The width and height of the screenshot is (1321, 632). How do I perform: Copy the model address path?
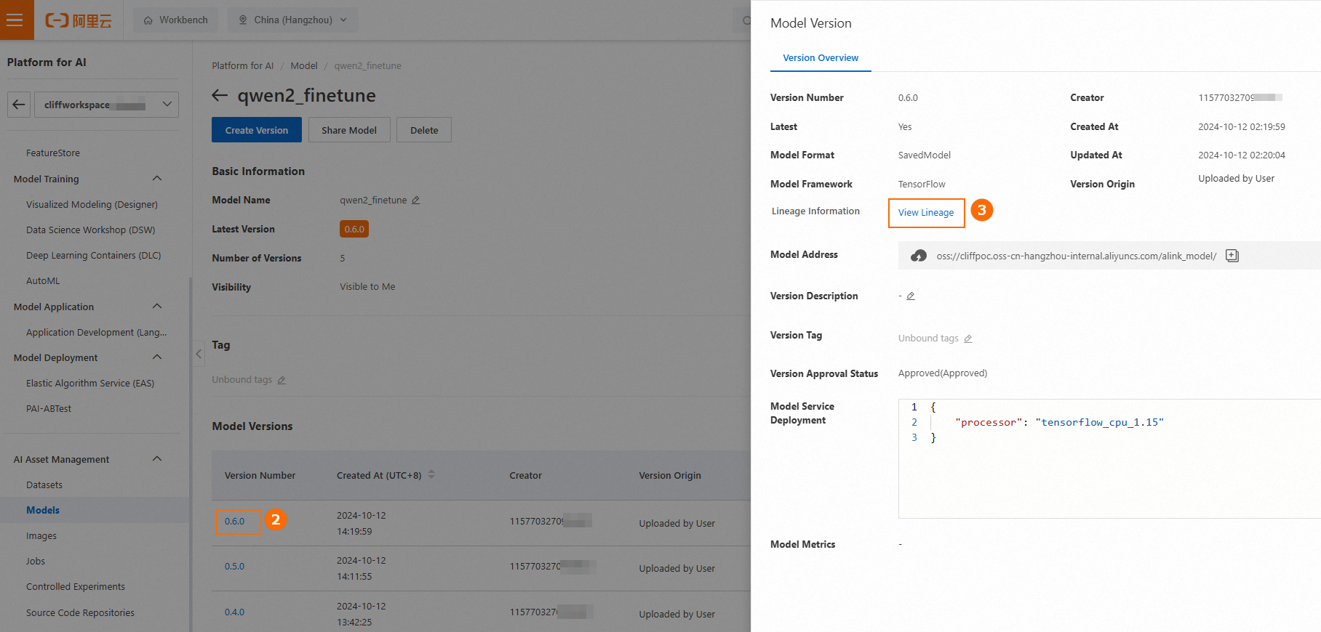[x=1232, y=256]
